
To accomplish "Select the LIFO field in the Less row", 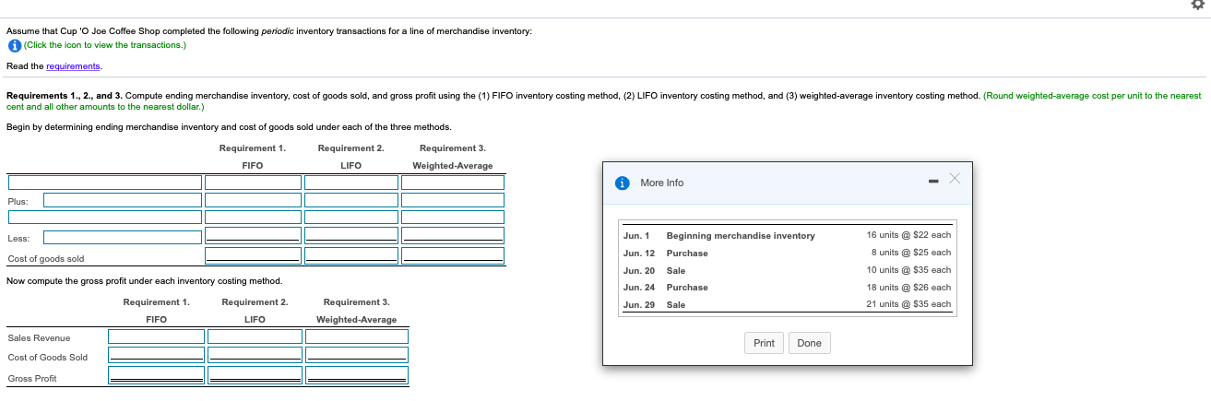I will pos(351,235).
